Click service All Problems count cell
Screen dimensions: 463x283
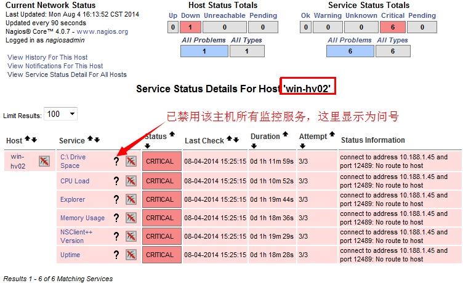pyautogui.click(x=350, y=51)
